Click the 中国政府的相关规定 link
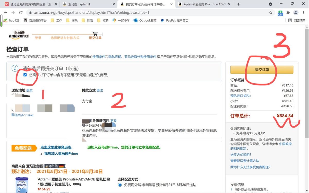 point(261,146)
